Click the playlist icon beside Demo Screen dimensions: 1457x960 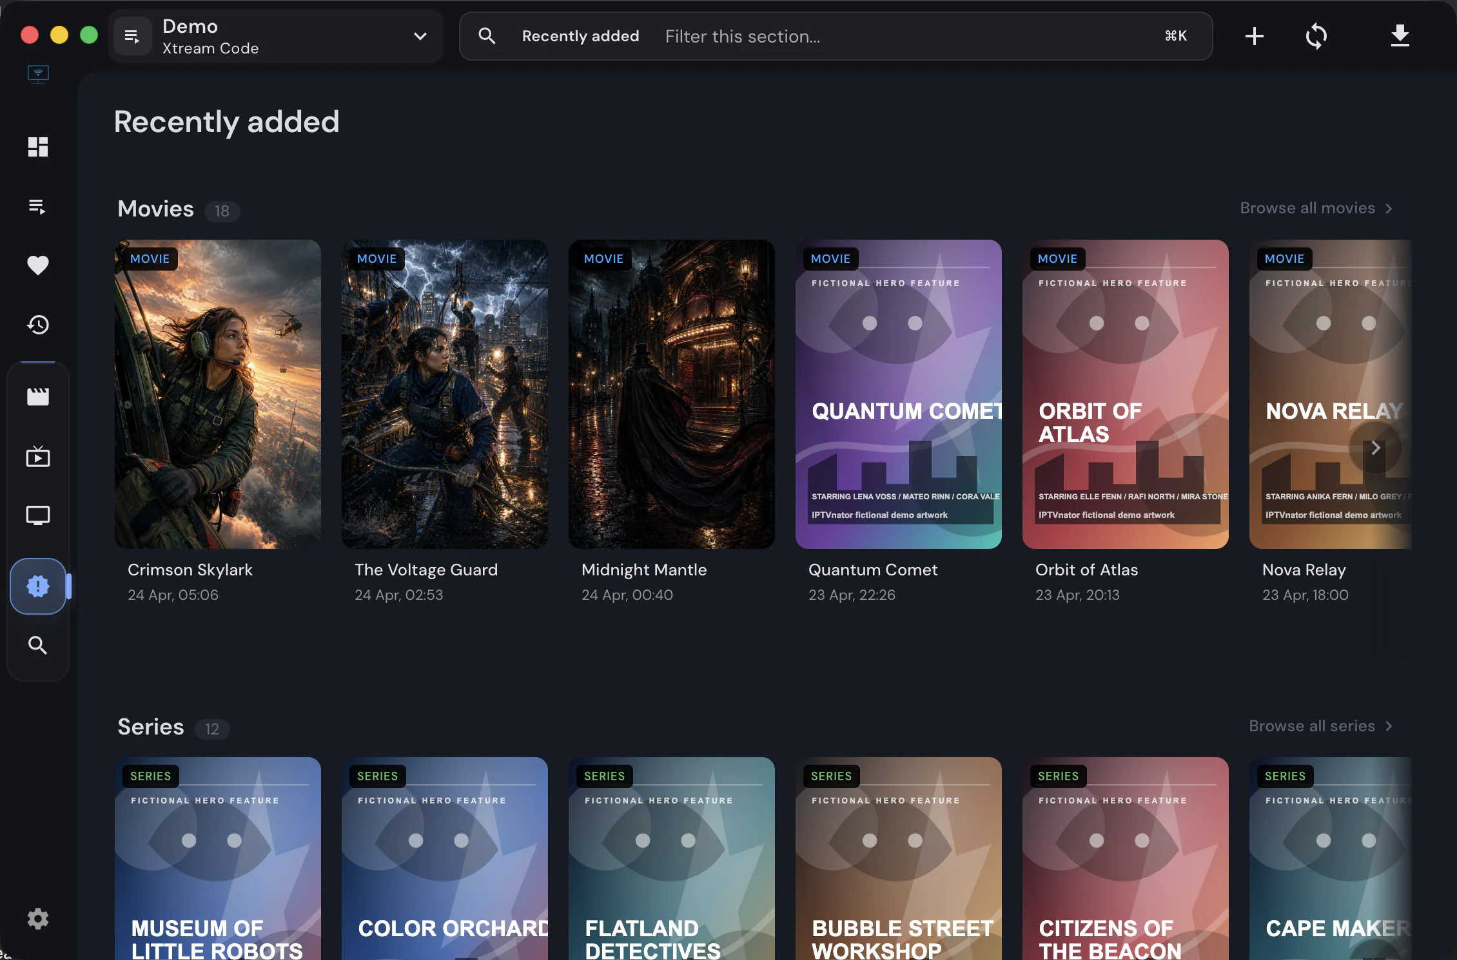coord(132,36)
